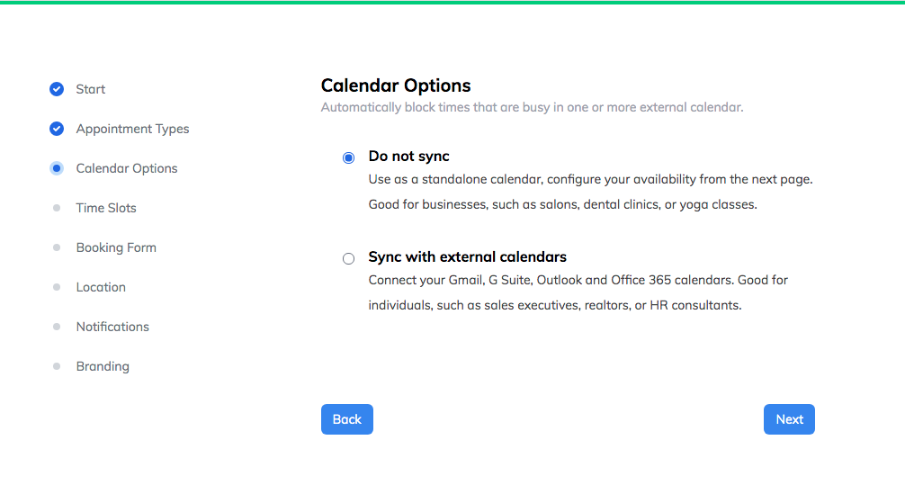Click the Back button

tap(347, 419)
